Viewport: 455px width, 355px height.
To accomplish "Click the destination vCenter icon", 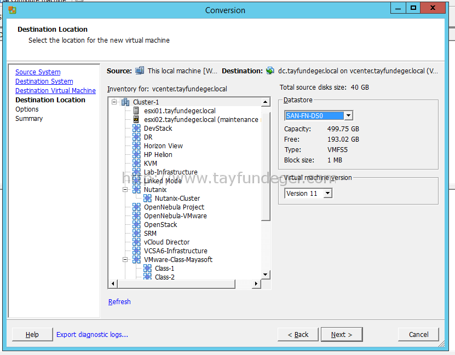I will (x=270, y=71).
